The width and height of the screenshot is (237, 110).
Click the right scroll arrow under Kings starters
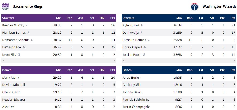point(114,61)
